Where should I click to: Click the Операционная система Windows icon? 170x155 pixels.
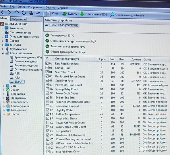[7, 36]
